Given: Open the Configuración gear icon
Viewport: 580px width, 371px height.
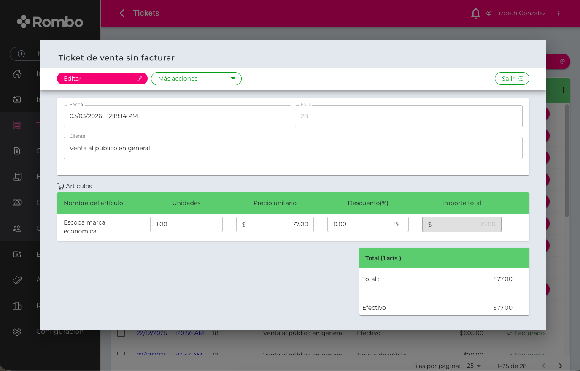Looking at the screenshot, I should (x=17, y=331).
